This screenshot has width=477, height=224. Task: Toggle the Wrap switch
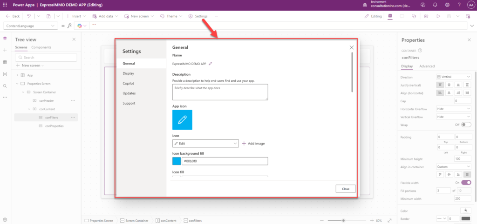point(466,125)
